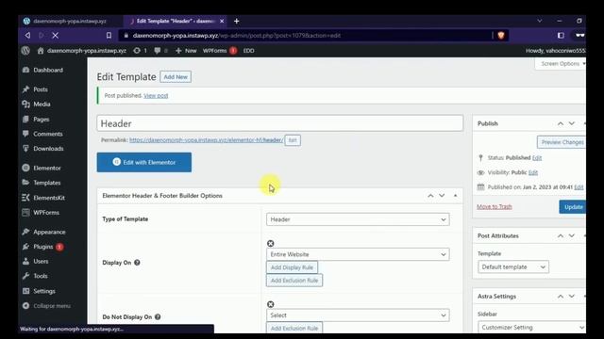
Task: Click the Update button
Action: pos(573,207)
